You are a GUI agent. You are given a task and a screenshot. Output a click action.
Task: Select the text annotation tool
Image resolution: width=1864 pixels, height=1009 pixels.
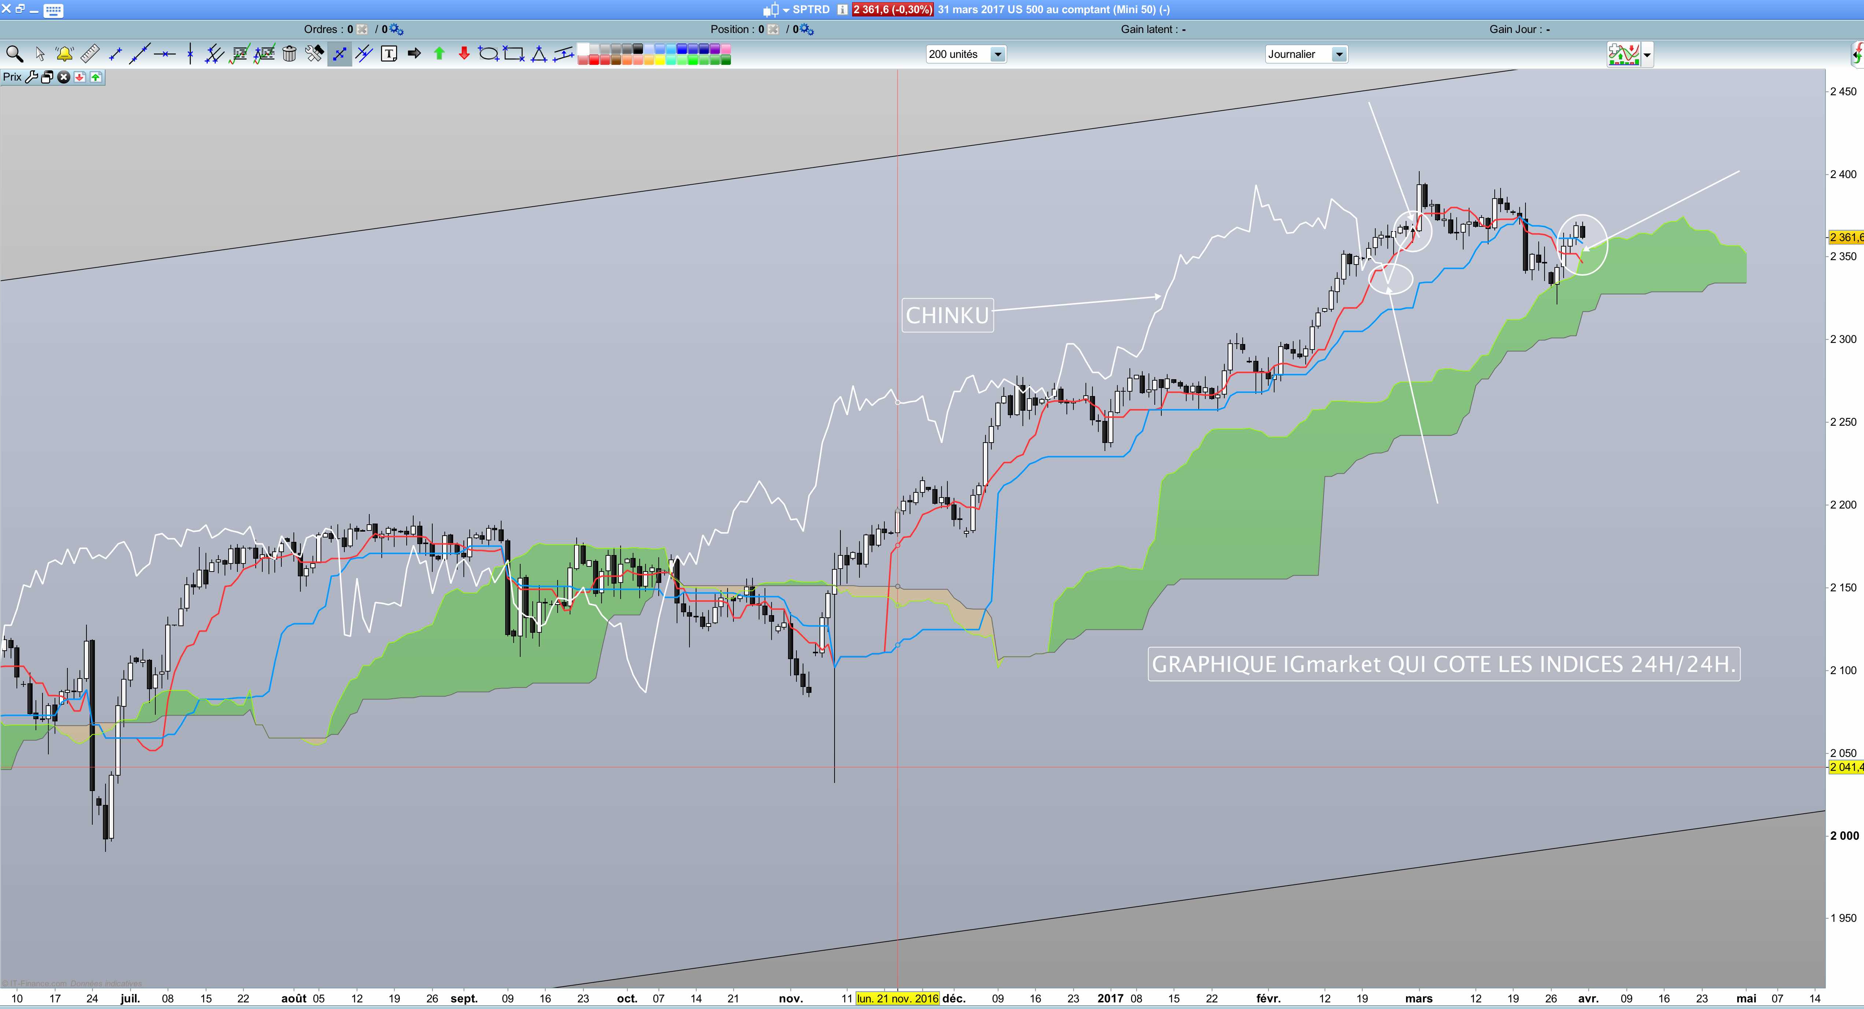[389, 53]
